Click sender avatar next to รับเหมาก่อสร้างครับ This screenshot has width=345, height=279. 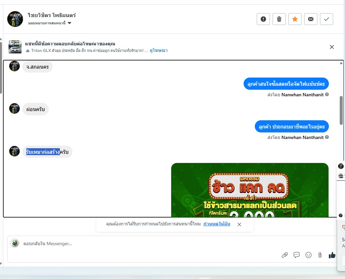pos(14,151)
